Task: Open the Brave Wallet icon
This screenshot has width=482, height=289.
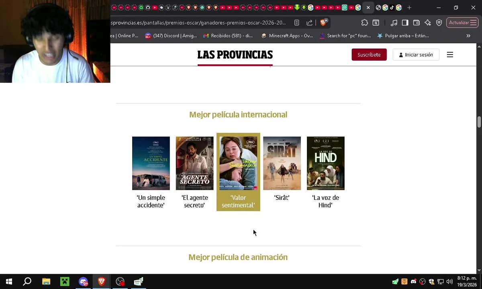Action: coord(417,23)
